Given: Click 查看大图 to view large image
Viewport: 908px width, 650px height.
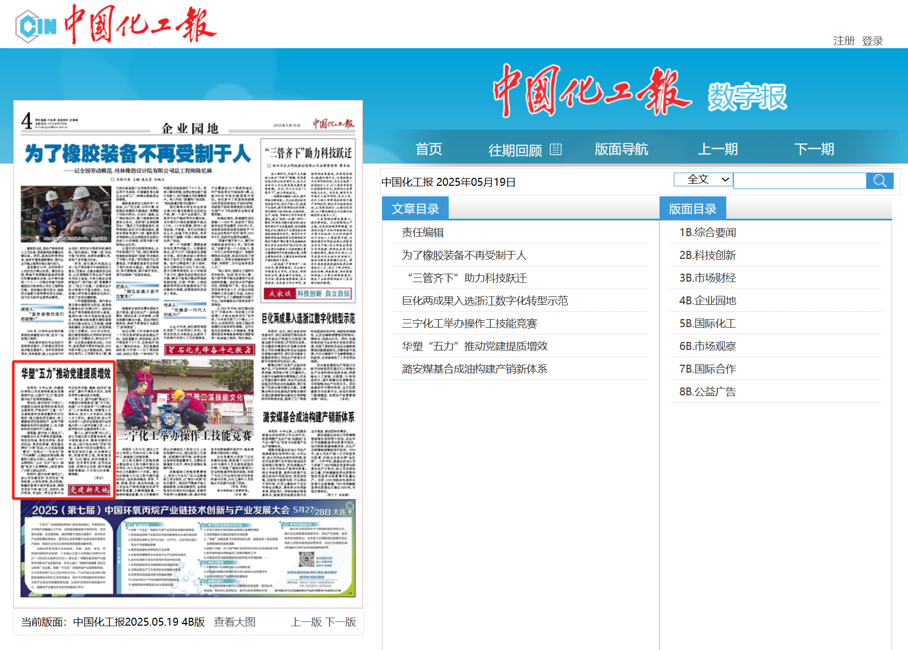Looking at the screenshot, I should 235,622.
